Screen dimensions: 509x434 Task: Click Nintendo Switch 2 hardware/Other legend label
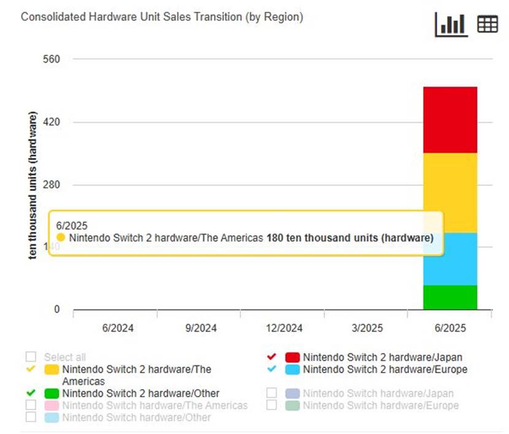pos(140,393)
